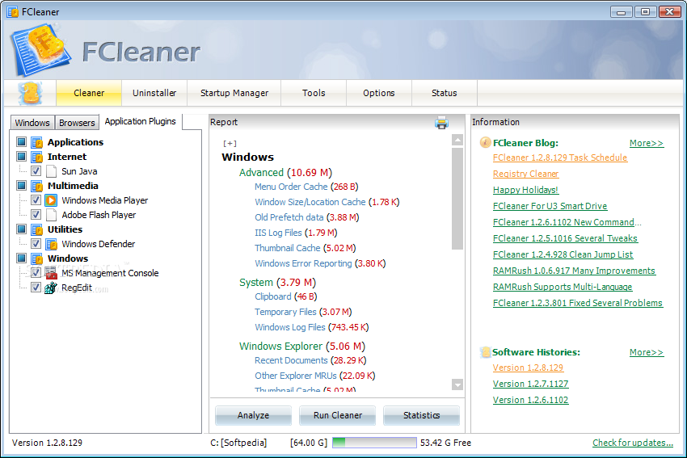Open the Options tab

pos(379,93)
